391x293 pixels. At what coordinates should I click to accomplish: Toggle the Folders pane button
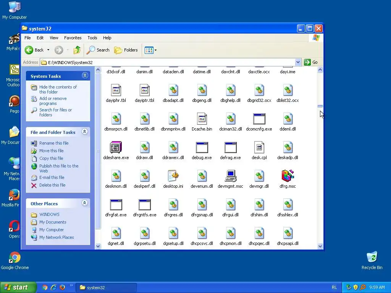click(126, 50)
